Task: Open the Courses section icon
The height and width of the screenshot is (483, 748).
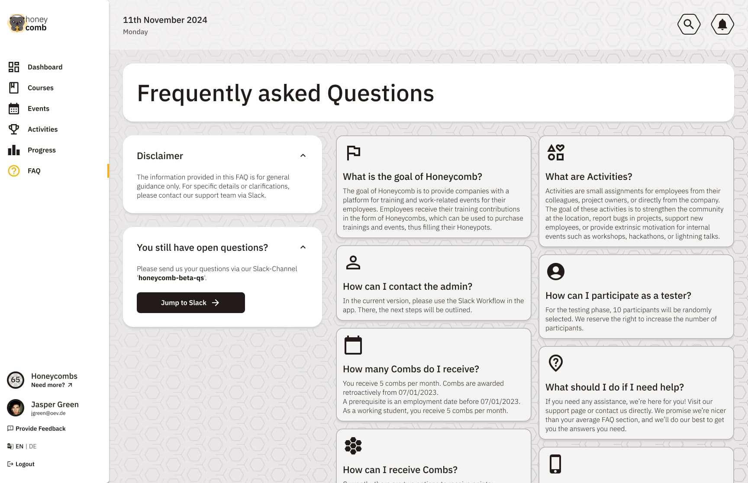Action: pyautogui.click(x=14, y=88)
